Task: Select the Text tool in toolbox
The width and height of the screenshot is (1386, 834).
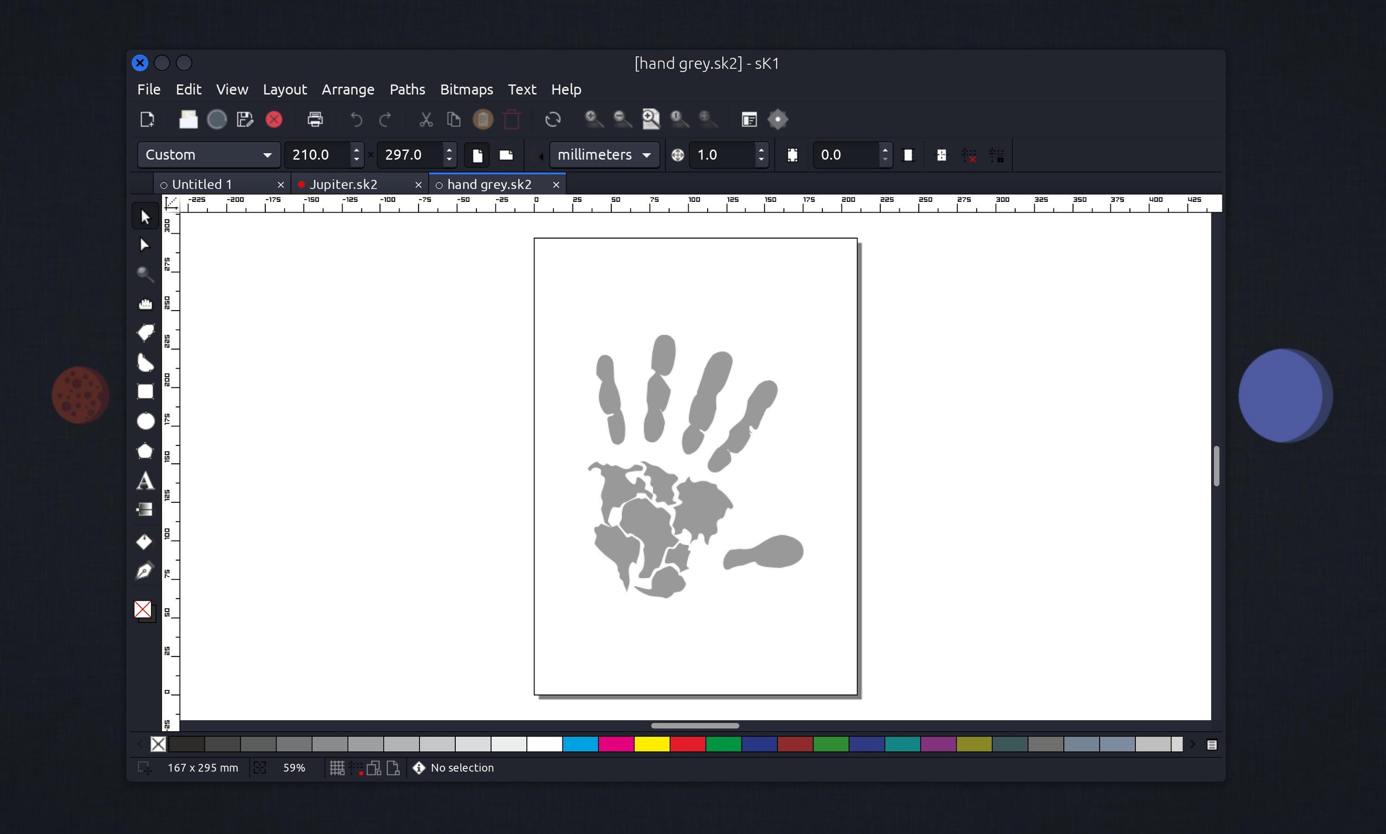Action: tap(145, 481)
